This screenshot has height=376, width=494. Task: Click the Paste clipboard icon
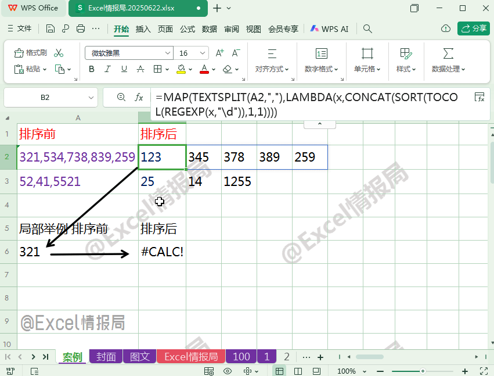click(x=19, y=69)
